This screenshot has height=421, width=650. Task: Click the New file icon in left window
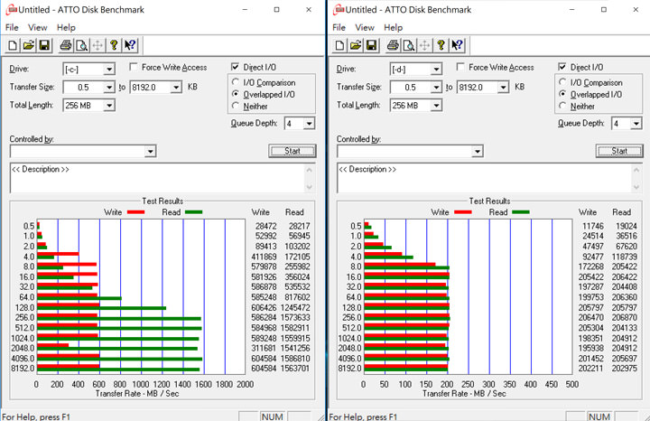pos(13,44)
